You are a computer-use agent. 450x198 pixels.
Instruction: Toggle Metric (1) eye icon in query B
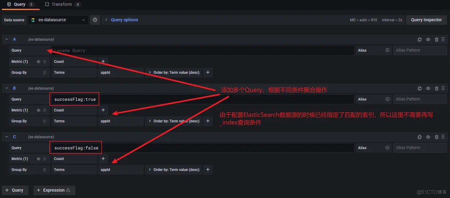click(38, 110)
